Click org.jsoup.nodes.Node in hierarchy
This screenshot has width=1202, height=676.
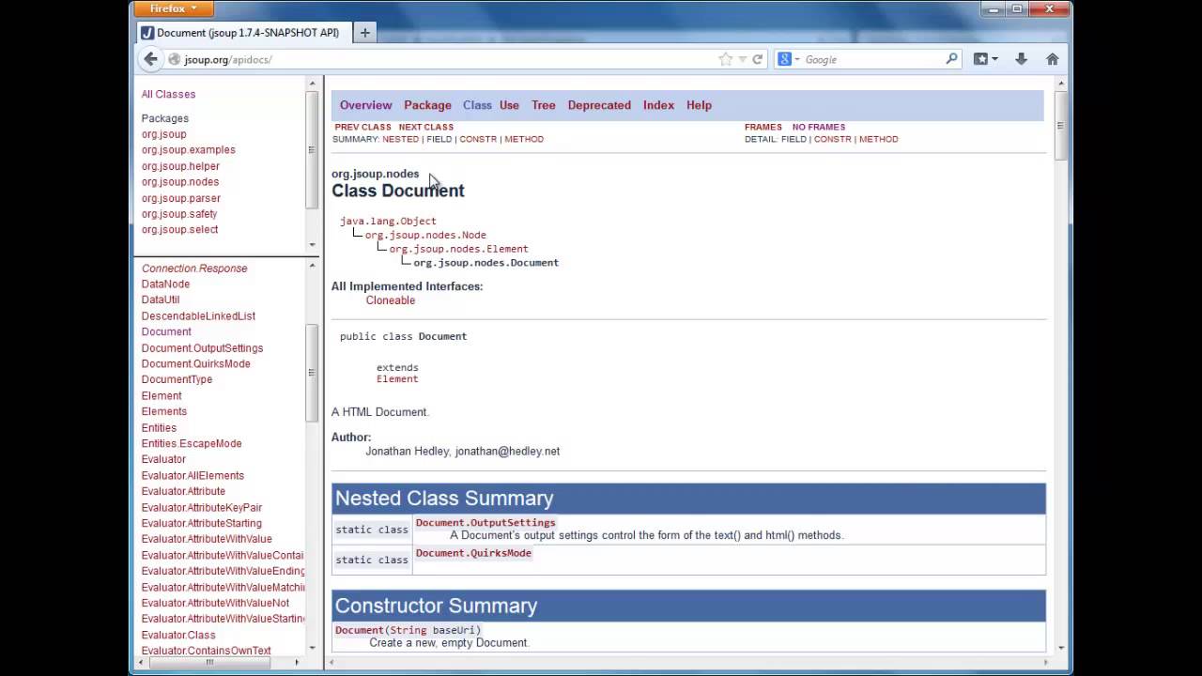[x=425, y=235]
